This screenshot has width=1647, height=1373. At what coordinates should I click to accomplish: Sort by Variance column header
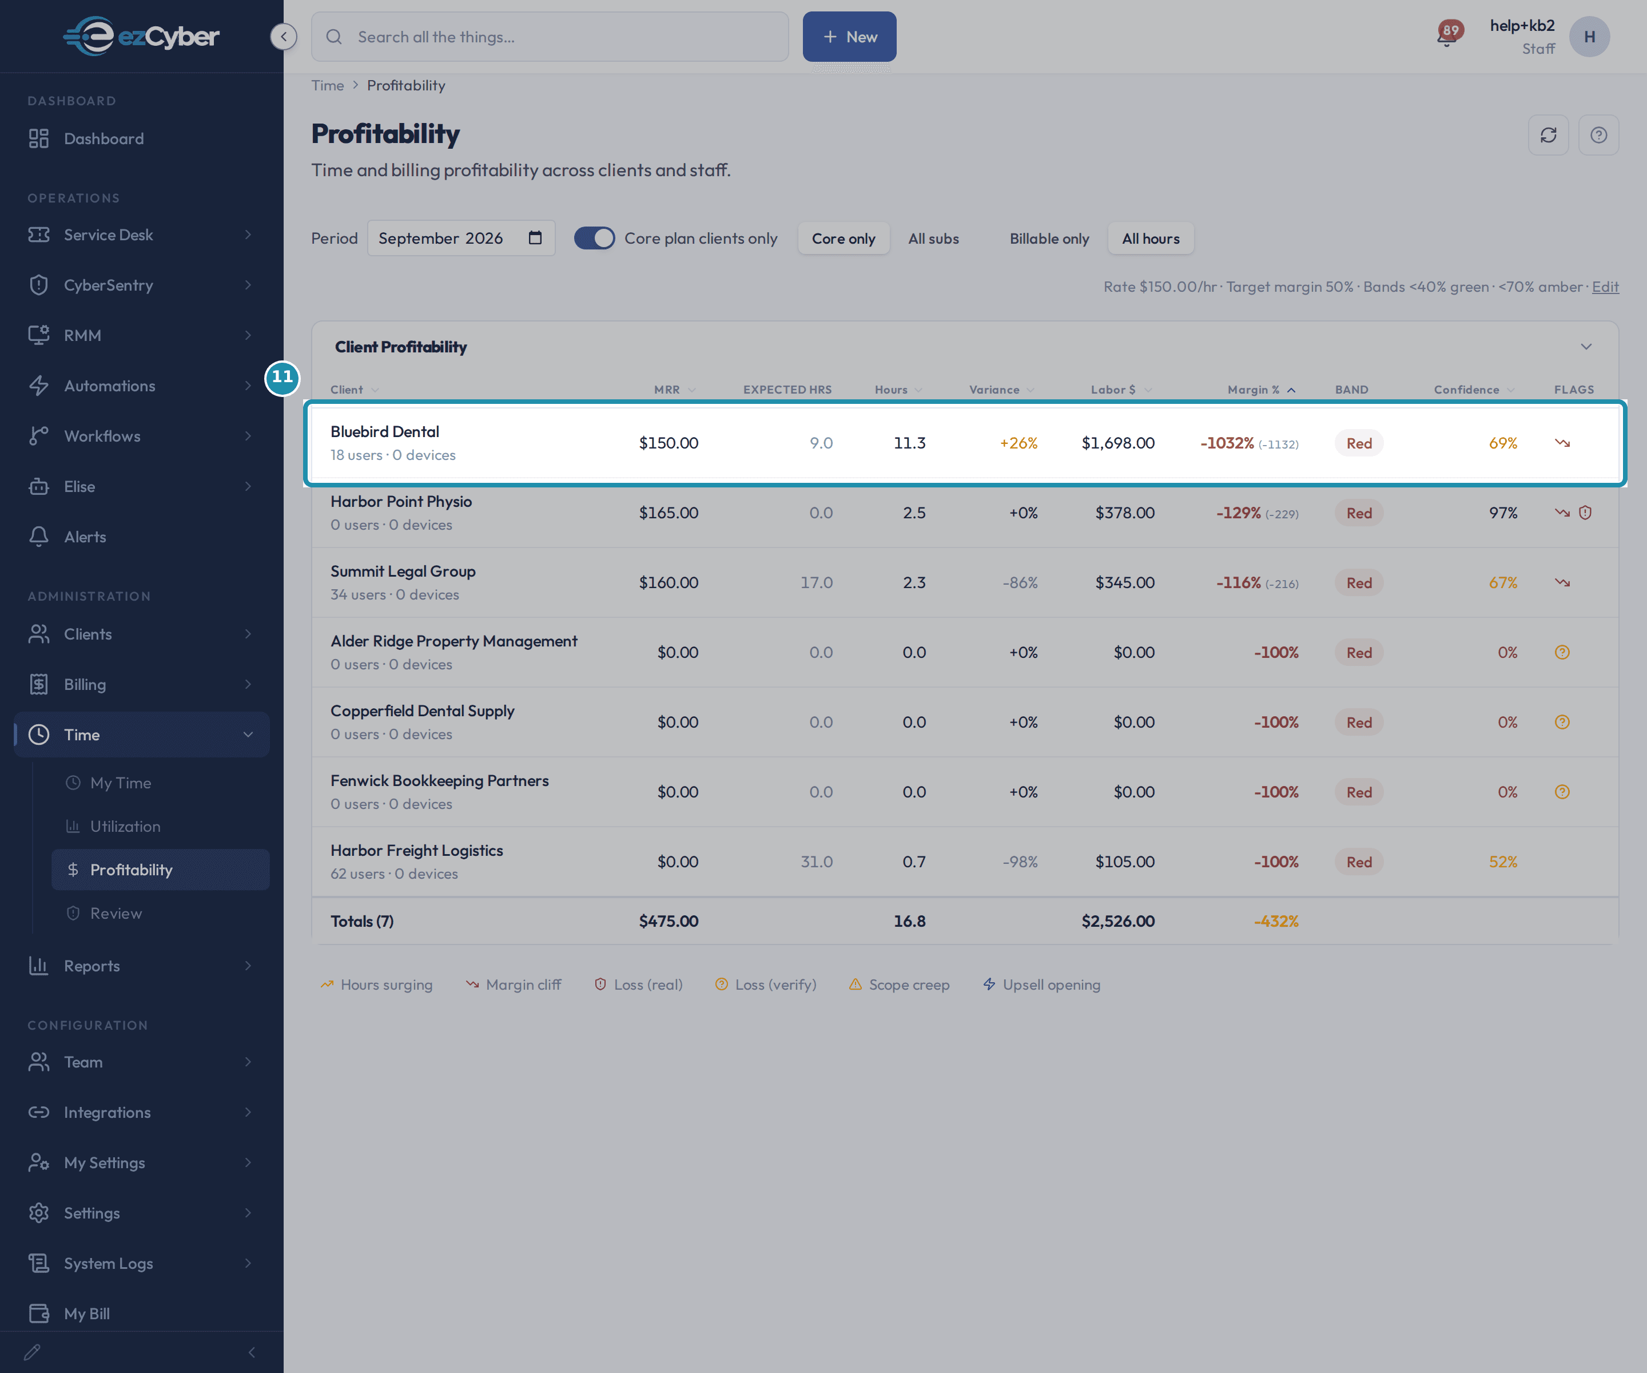pyautogui.click(x=1001, y=390)
